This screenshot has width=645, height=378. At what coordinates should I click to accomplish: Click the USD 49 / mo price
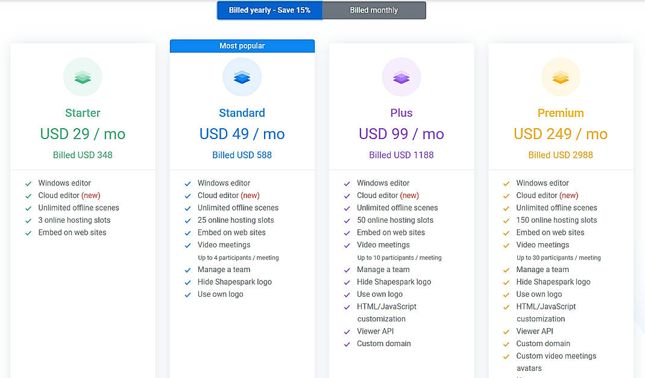242,134
